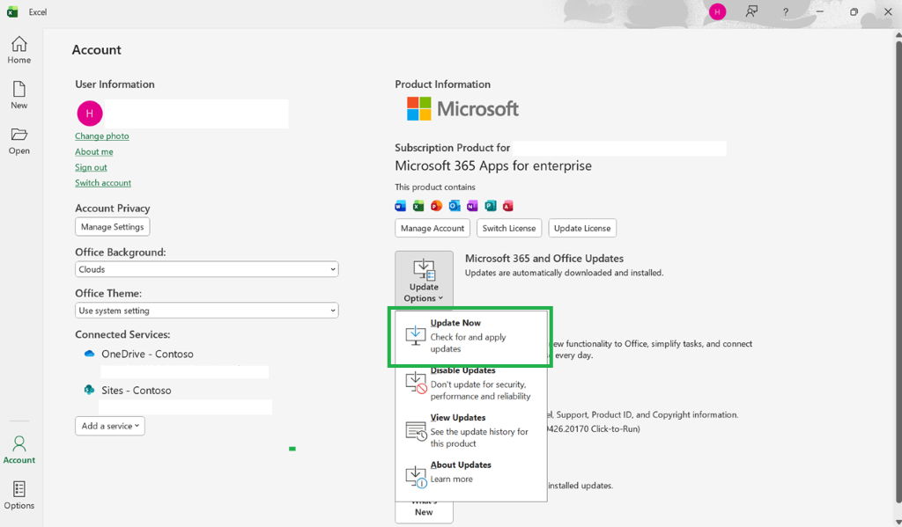This screenshot has height=527, width=902.
Task: Collapse the Update Options dropdown button
Action: tap(424, 279)
